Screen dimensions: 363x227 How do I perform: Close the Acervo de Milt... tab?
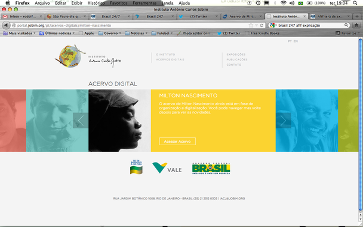coord(260,17)
